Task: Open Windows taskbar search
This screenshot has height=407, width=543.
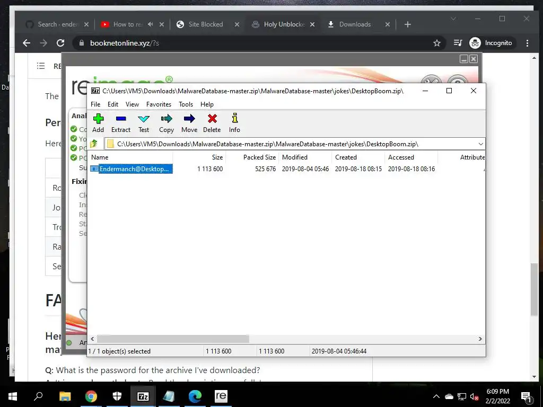Action: (38, 396)
